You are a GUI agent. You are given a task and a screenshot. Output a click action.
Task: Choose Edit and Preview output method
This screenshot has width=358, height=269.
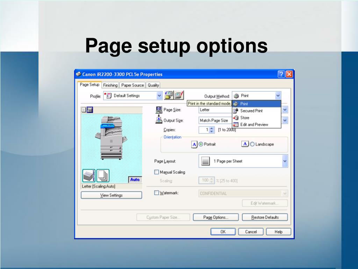point(257,125)
